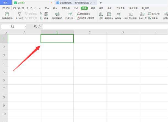Click cell B1
The height and width of the screenshot is (122, 168).
pyautogui.click(x=57, y=39)
